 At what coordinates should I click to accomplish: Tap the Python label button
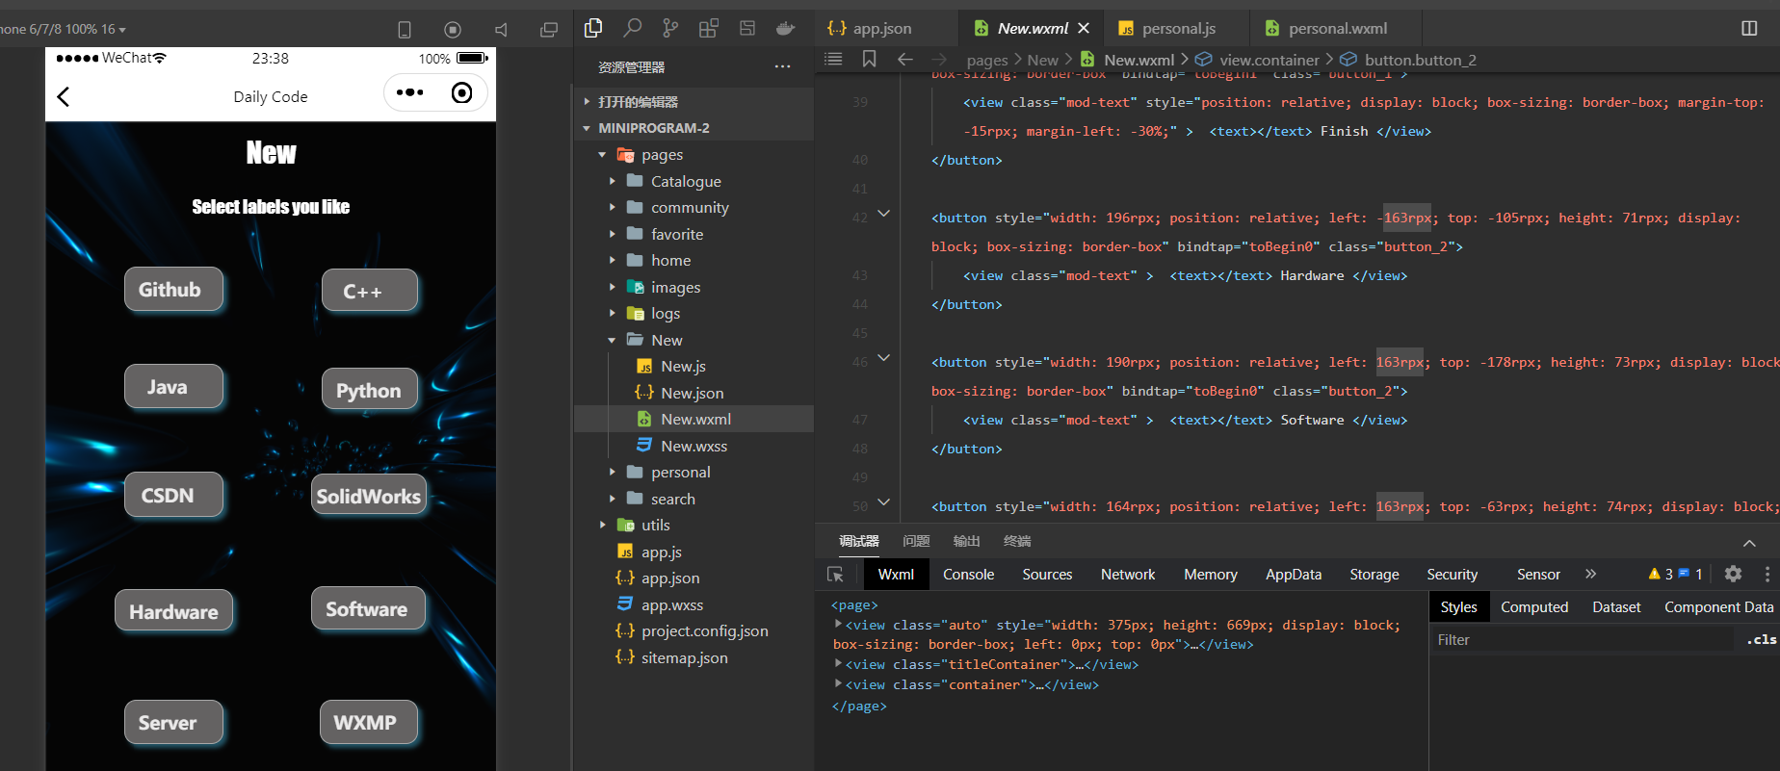(x=369, y=390)
